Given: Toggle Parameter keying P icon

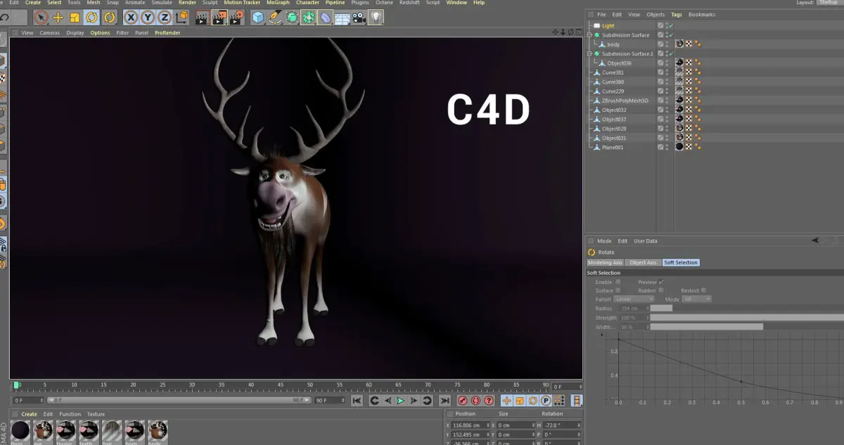Looking at the screenshot, I should pyautogui.click(x=546, y=401).
